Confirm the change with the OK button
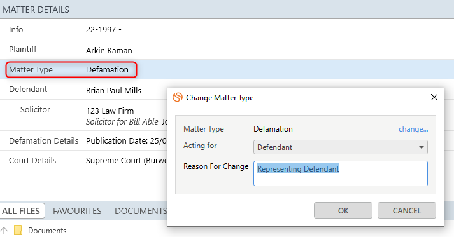The image size is (454, 237). click(343, 210)
